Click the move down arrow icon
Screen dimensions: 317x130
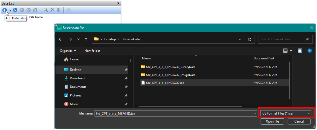[28, 10]
